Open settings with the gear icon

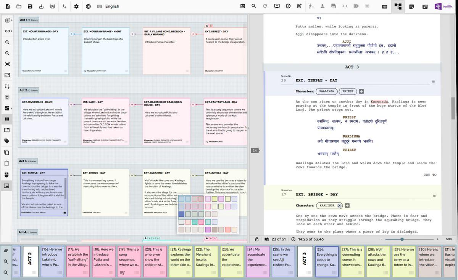pyautogui.click(x=76, y=6)
